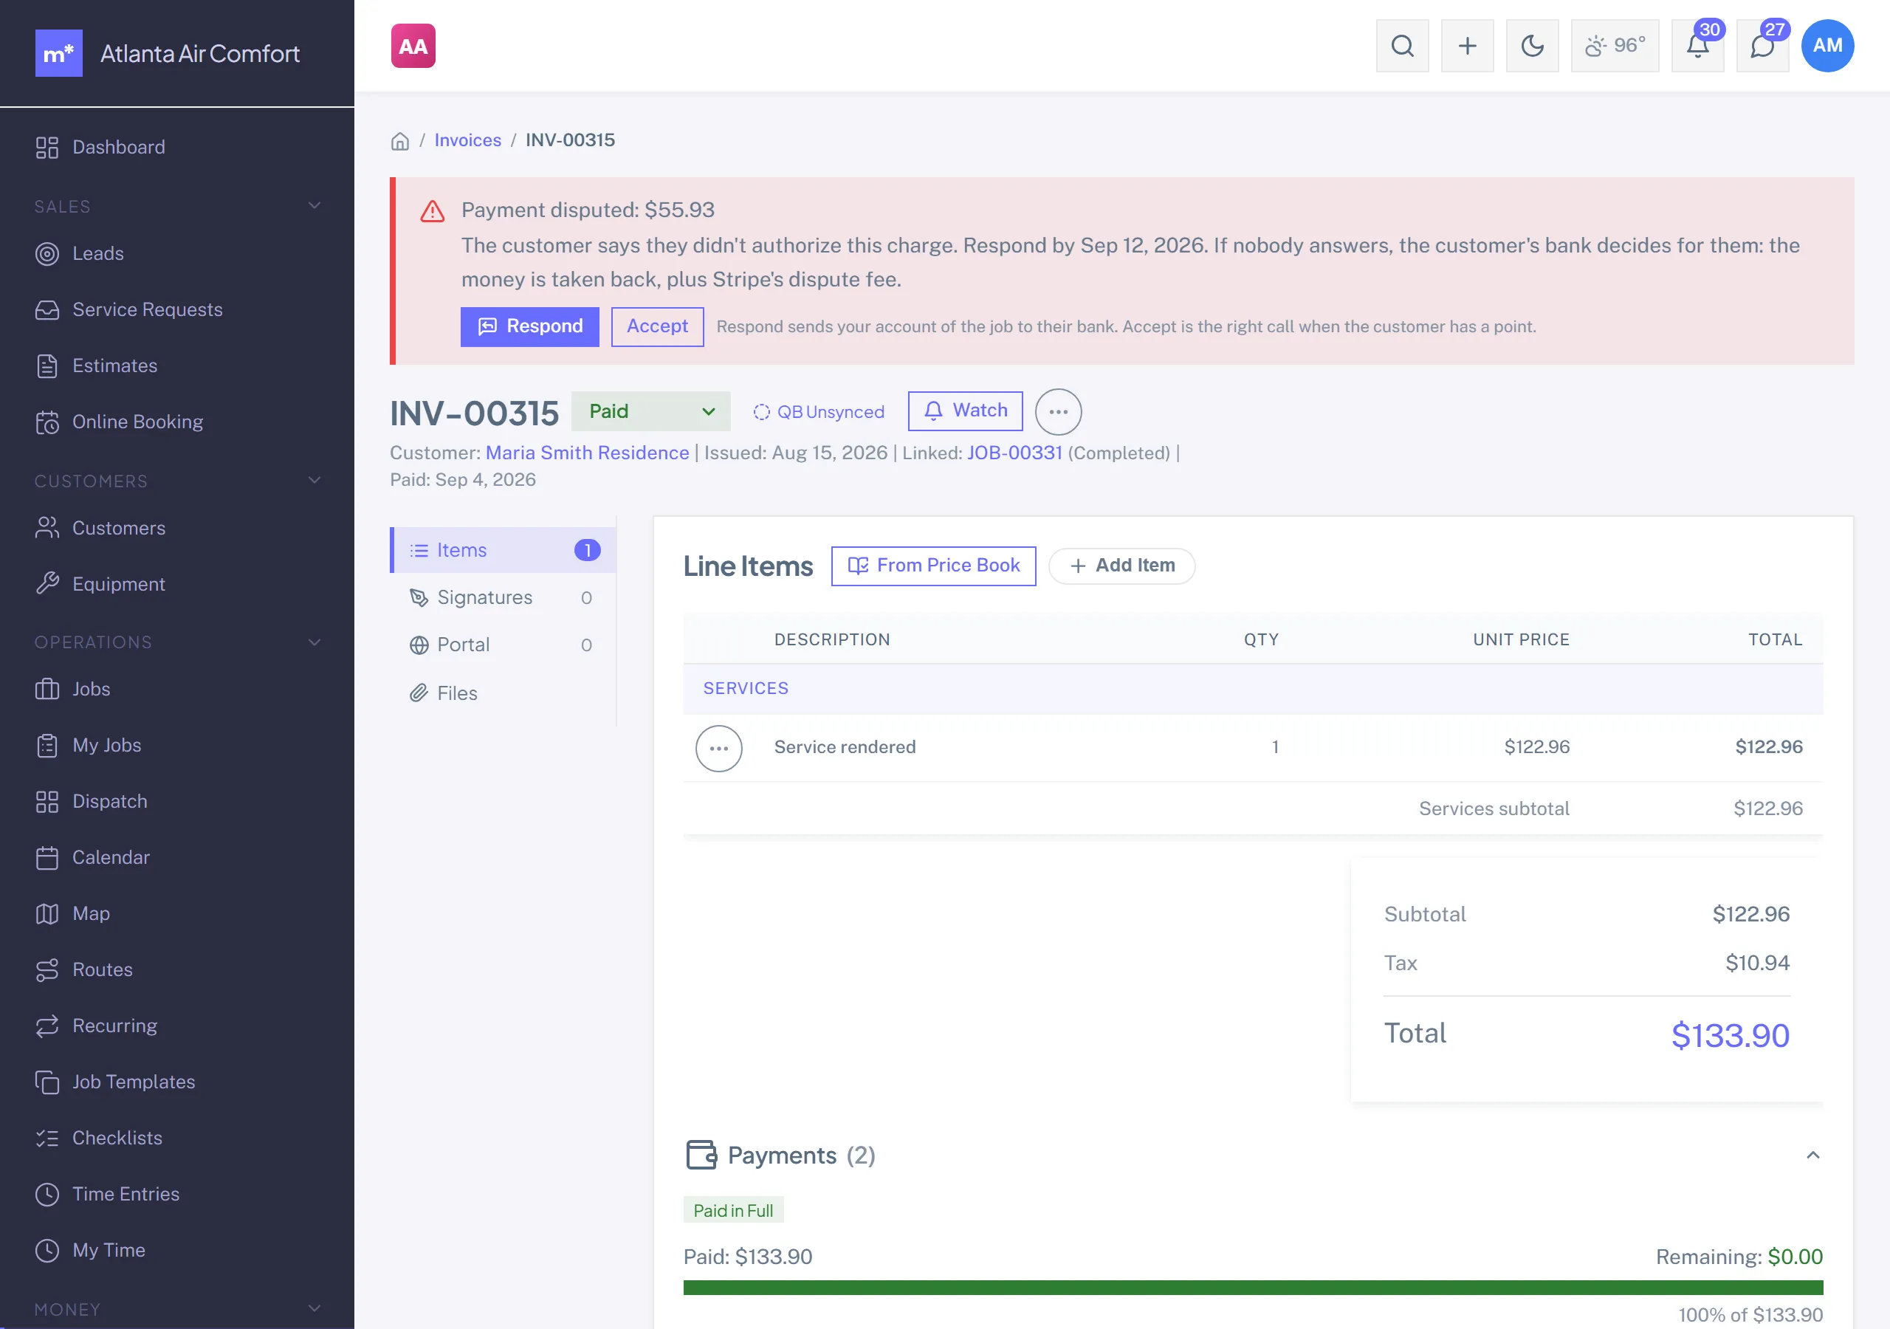Collapse the MONEY sidebar section
The width and height of the screenshot is (1890, 1329).
pyautogui.click(x=314, y=1309)
